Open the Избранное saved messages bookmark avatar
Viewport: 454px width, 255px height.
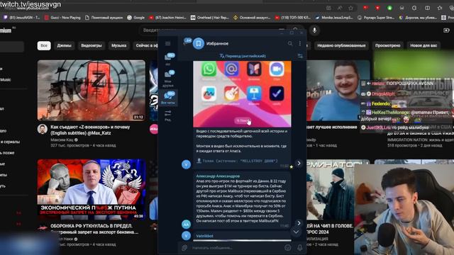(x=199, y=44)
